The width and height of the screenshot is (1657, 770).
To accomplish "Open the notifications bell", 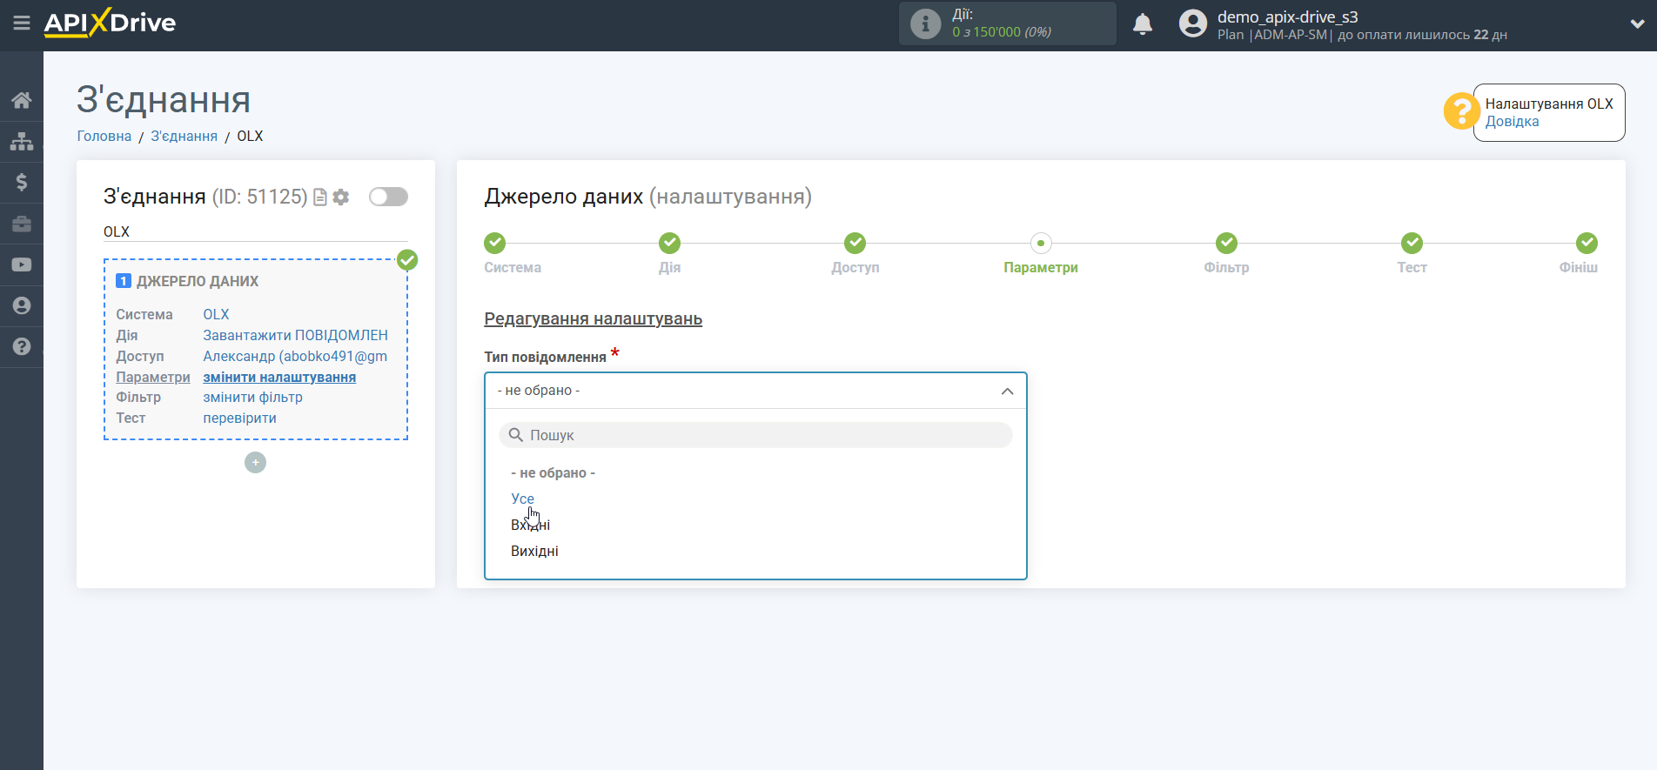I will (x=1143, y=23).
